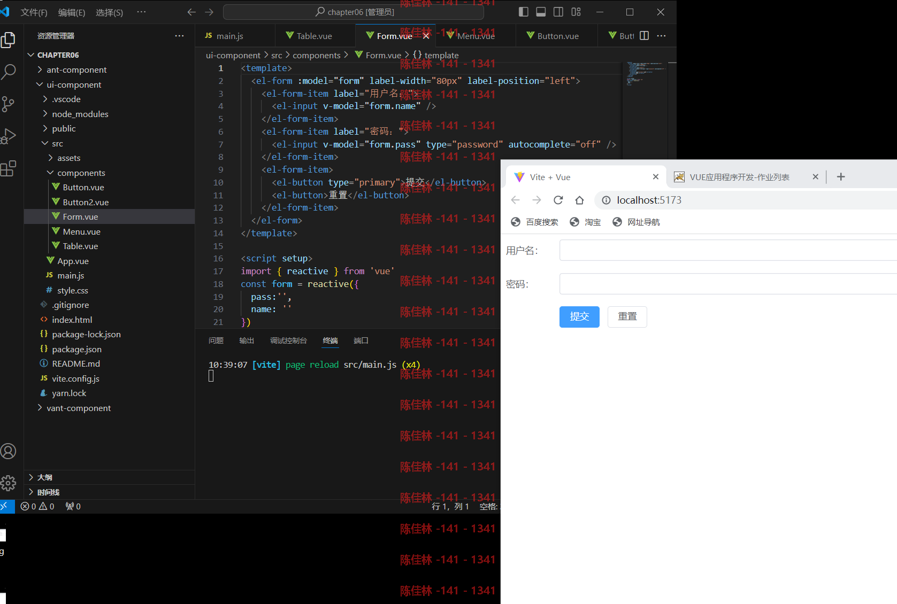Expand the 时间线 timeline section
The image size is (897, 604).
tap(110, 492)
